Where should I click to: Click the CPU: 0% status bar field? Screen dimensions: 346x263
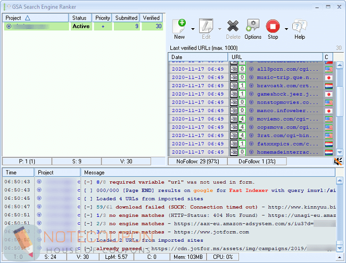coord(223,257)
